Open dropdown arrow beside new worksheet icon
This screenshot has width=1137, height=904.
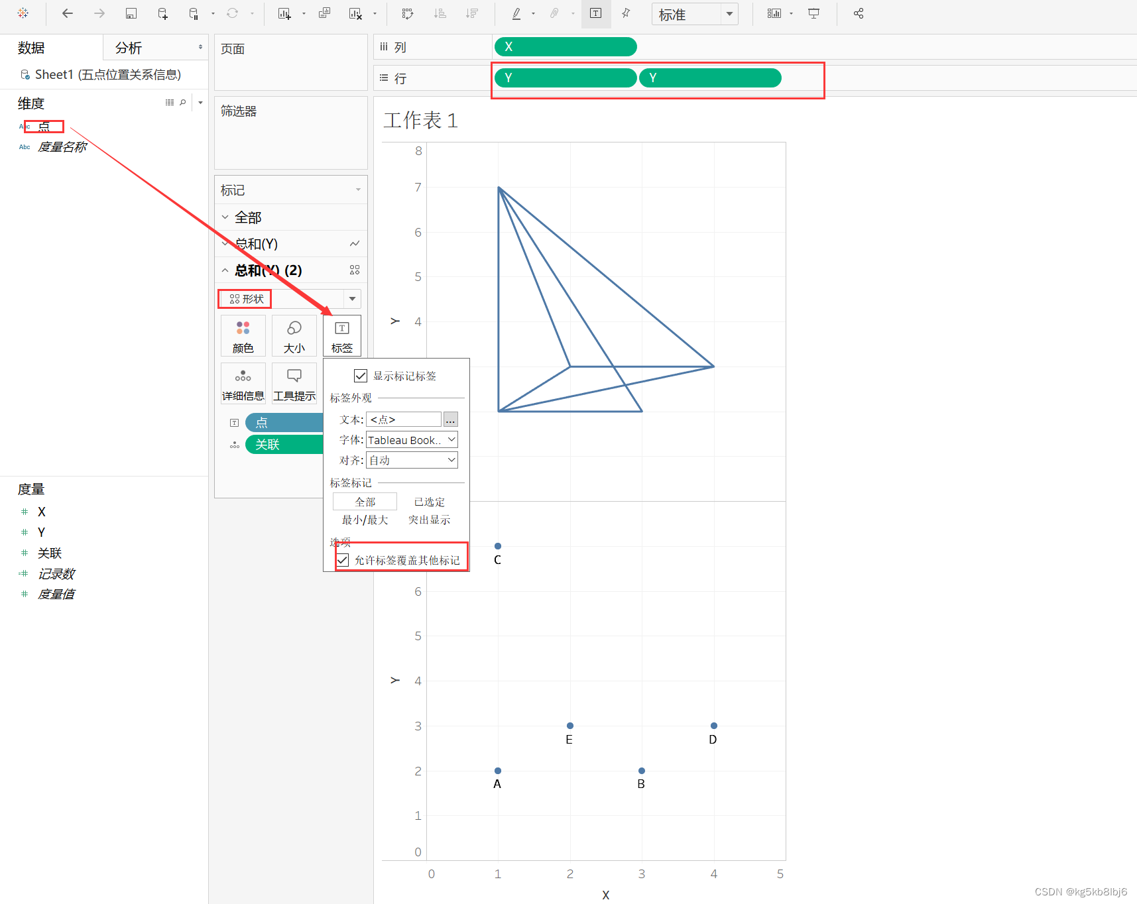(304, 13)
